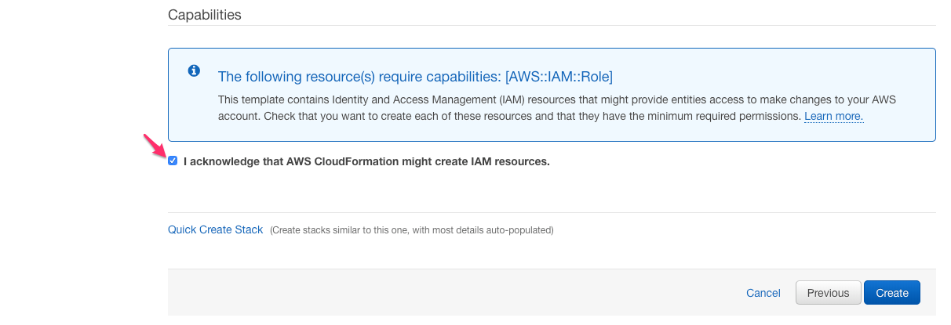Click the blue Create button
This screenshot has height=325, width=951.
pos(892,293)
